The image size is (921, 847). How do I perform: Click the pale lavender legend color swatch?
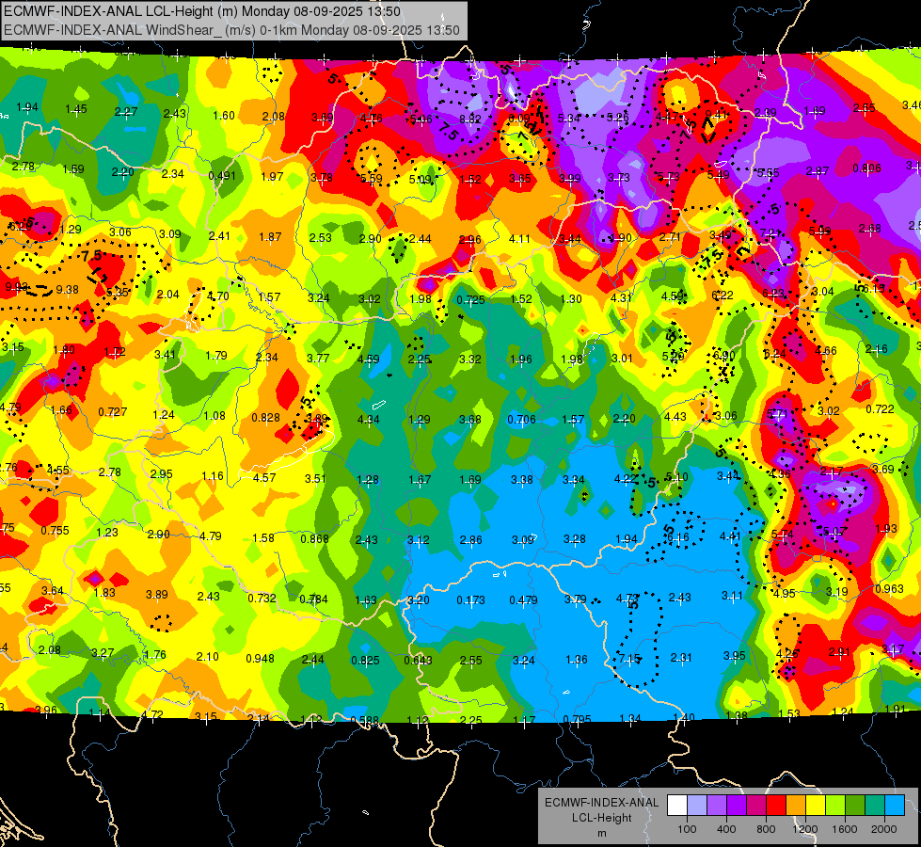[x=696, y=806]
